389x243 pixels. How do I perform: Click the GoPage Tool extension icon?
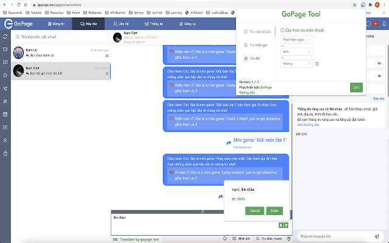[x=363, y=5]
